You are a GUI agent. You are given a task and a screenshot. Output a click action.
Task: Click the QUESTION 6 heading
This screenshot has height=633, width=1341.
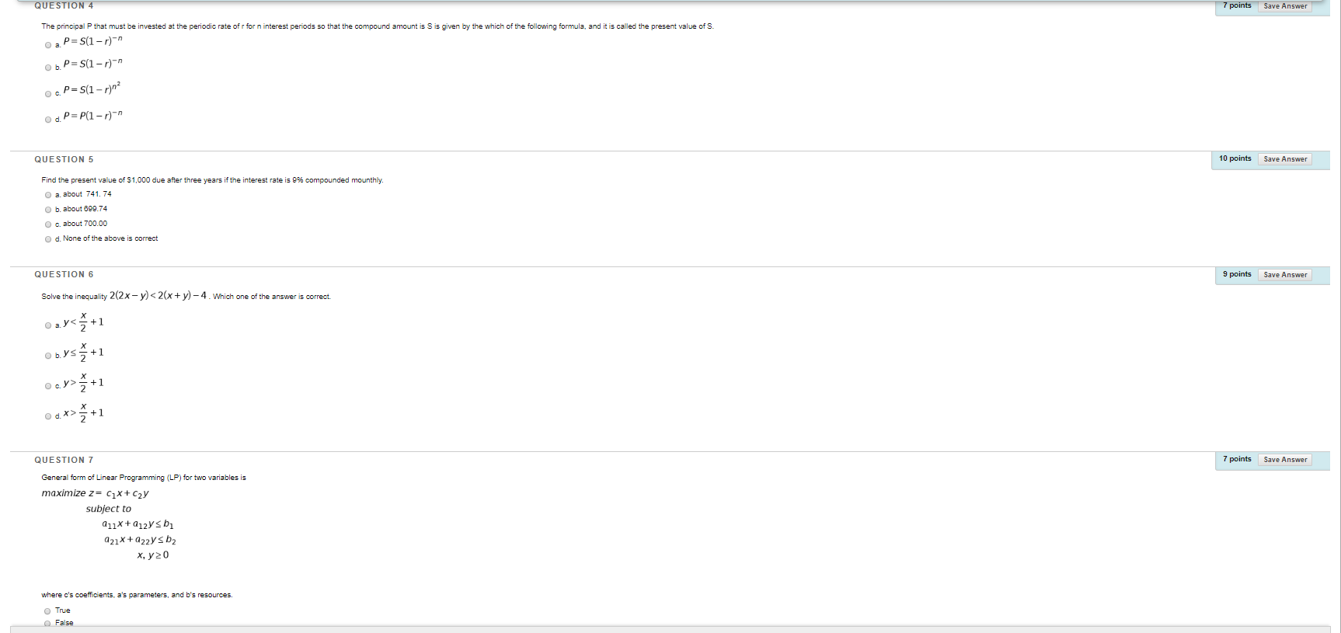64,274
